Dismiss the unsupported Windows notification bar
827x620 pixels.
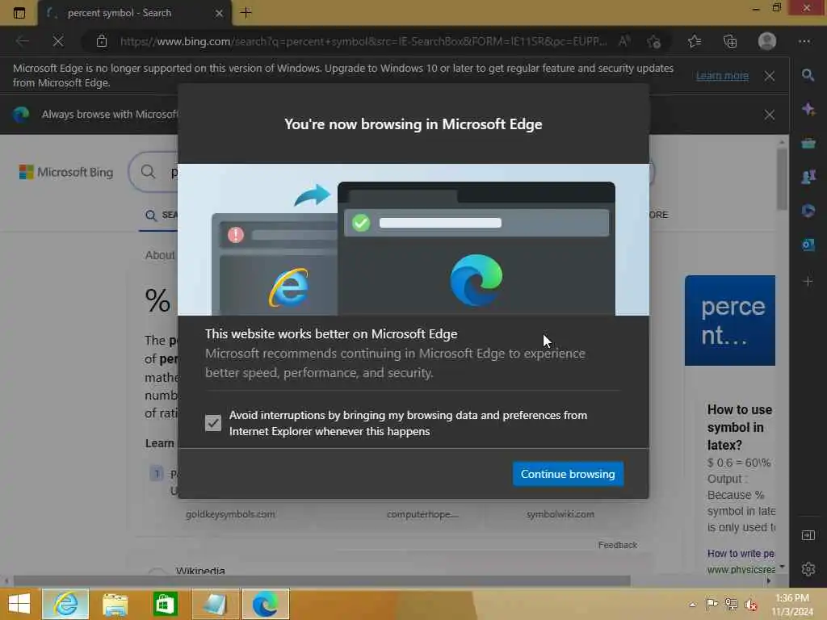[x=770, y=76]
